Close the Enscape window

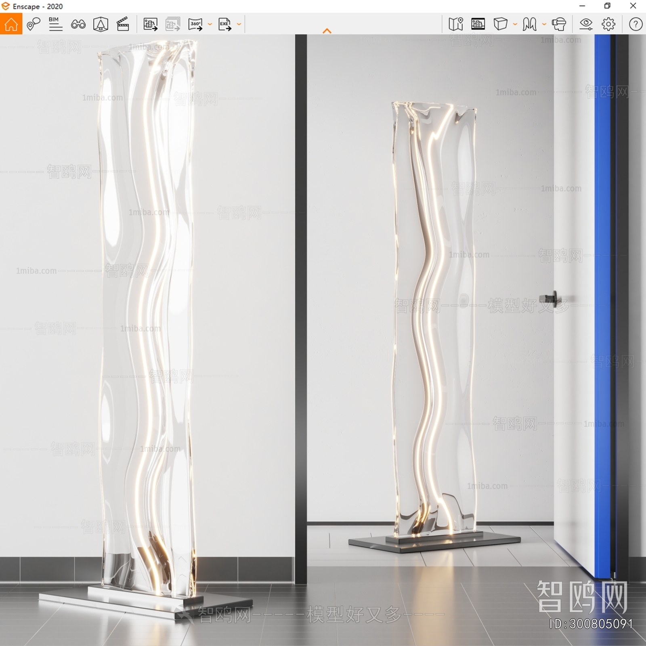point(633,6)
